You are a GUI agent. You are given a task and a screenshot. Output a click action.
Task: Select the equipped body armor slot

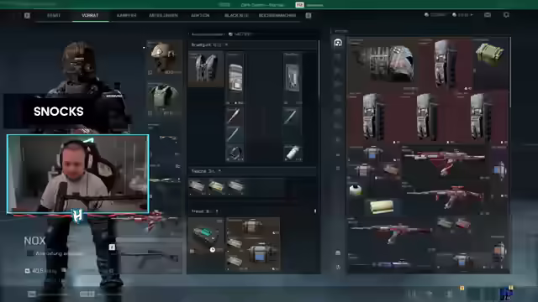(165, 99)
